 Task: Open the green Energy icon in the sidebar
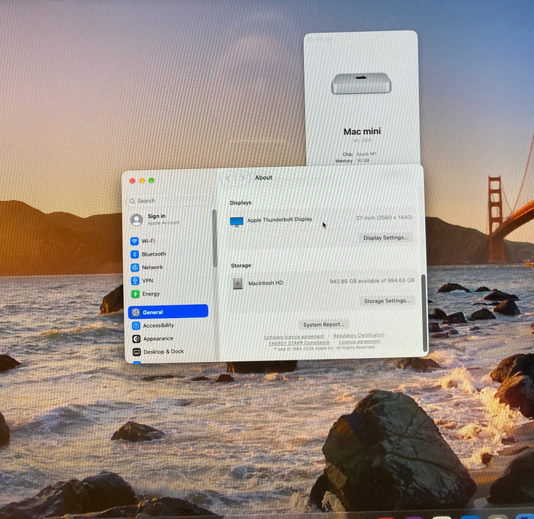136,294
